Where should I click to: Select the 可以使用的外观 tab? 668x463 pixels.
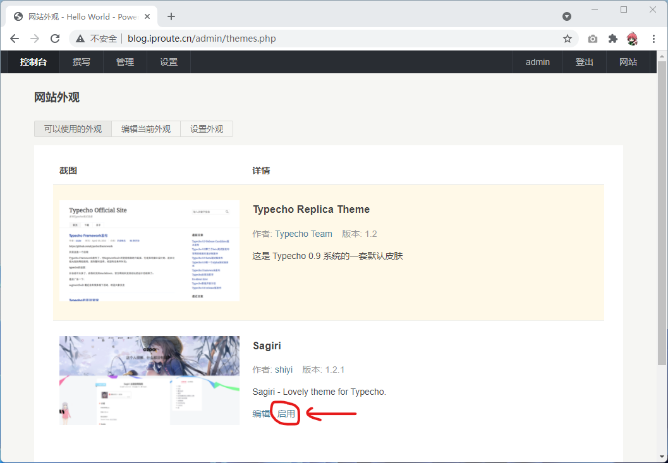73,129
